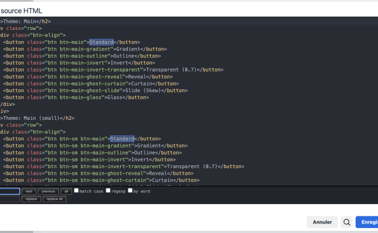Screen dimensions: 378x233
Task: Enable the regexp checkbox
Action: pos(108,190)
